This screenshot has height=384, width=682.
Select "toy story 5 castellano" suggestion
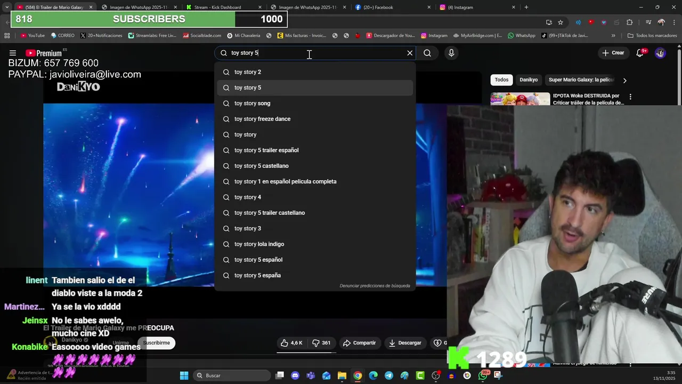tap(315, 166)
